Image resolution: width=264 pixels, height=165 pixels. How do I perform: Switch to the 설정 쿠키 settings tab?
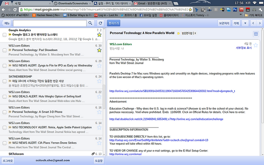[113, 3]
